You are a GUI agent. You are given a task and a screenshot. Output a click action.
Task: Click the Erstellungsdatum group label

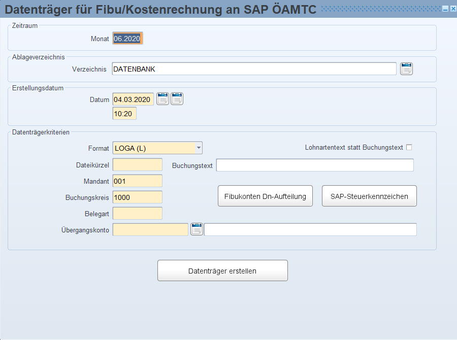pos(38,88)
